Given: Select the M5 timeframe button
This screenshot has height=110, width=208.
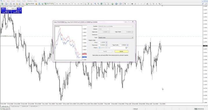Looking at the screenshot, I should 60,4.
